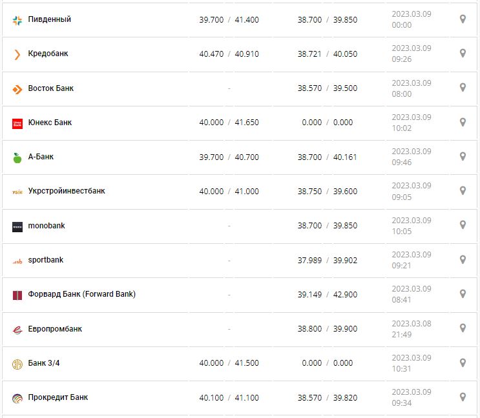Open map pin for Европромбанк
The height and width of the screenshot is (418, 480).
click(x=463, y=328)
